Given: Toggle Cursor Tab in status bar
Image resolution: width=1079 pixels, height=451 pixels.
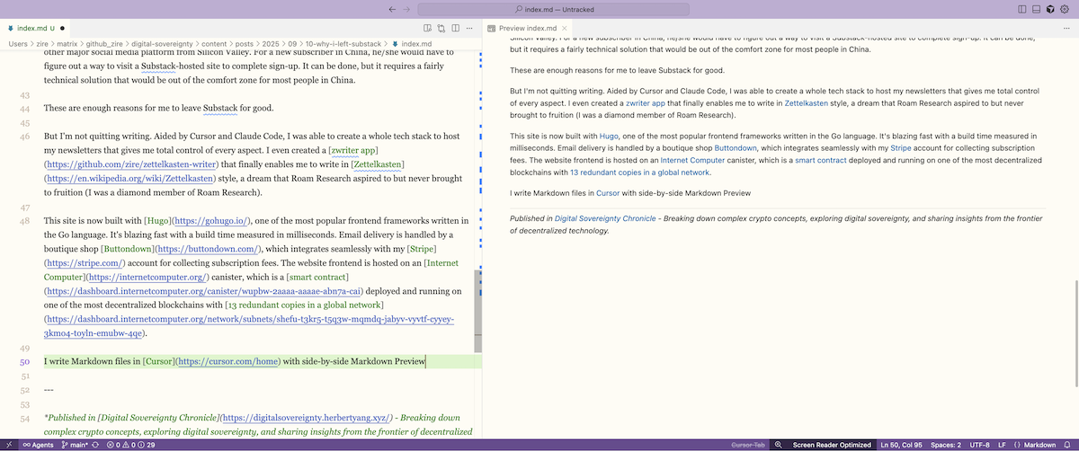Looking at the screenshot, I should coord(746,445).
